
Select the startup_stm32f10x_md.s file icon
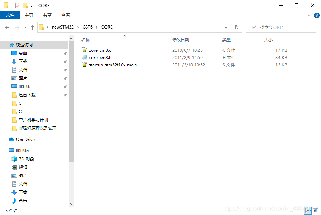(x=84, y=65)
